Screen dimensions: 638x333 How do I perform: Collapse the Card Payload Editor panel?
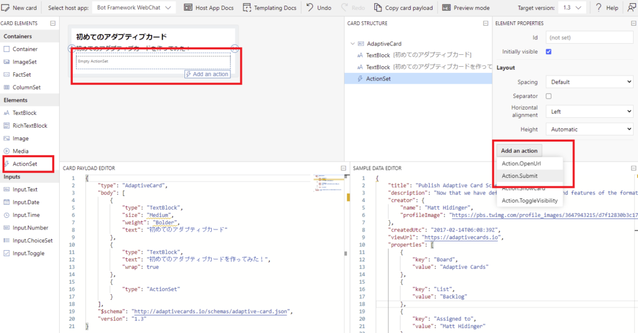coord(343,168)
